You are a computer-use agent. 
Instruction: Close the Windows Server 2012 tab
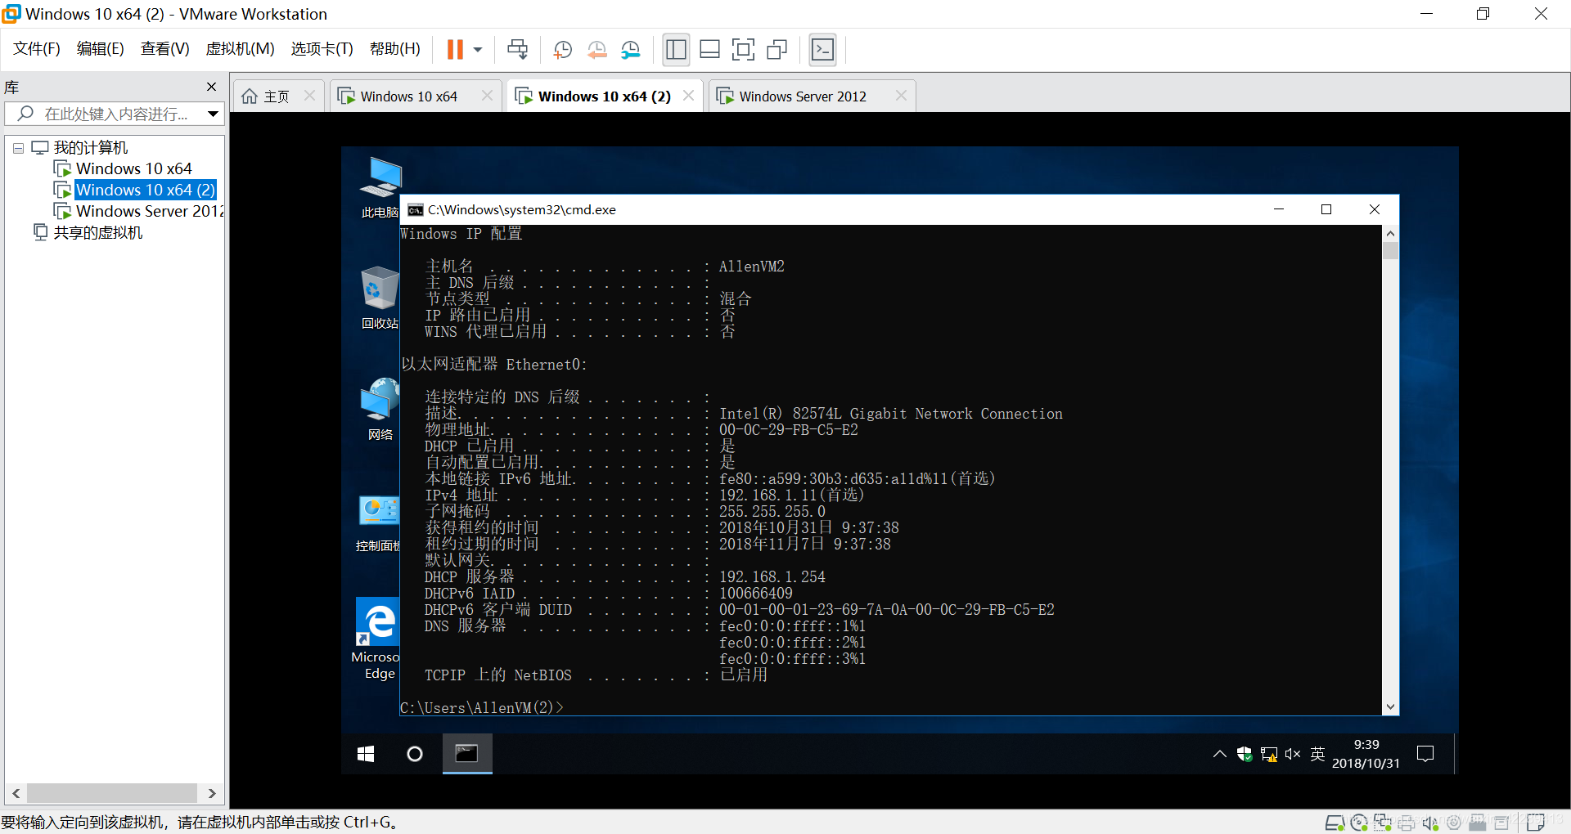pos(901,96)
